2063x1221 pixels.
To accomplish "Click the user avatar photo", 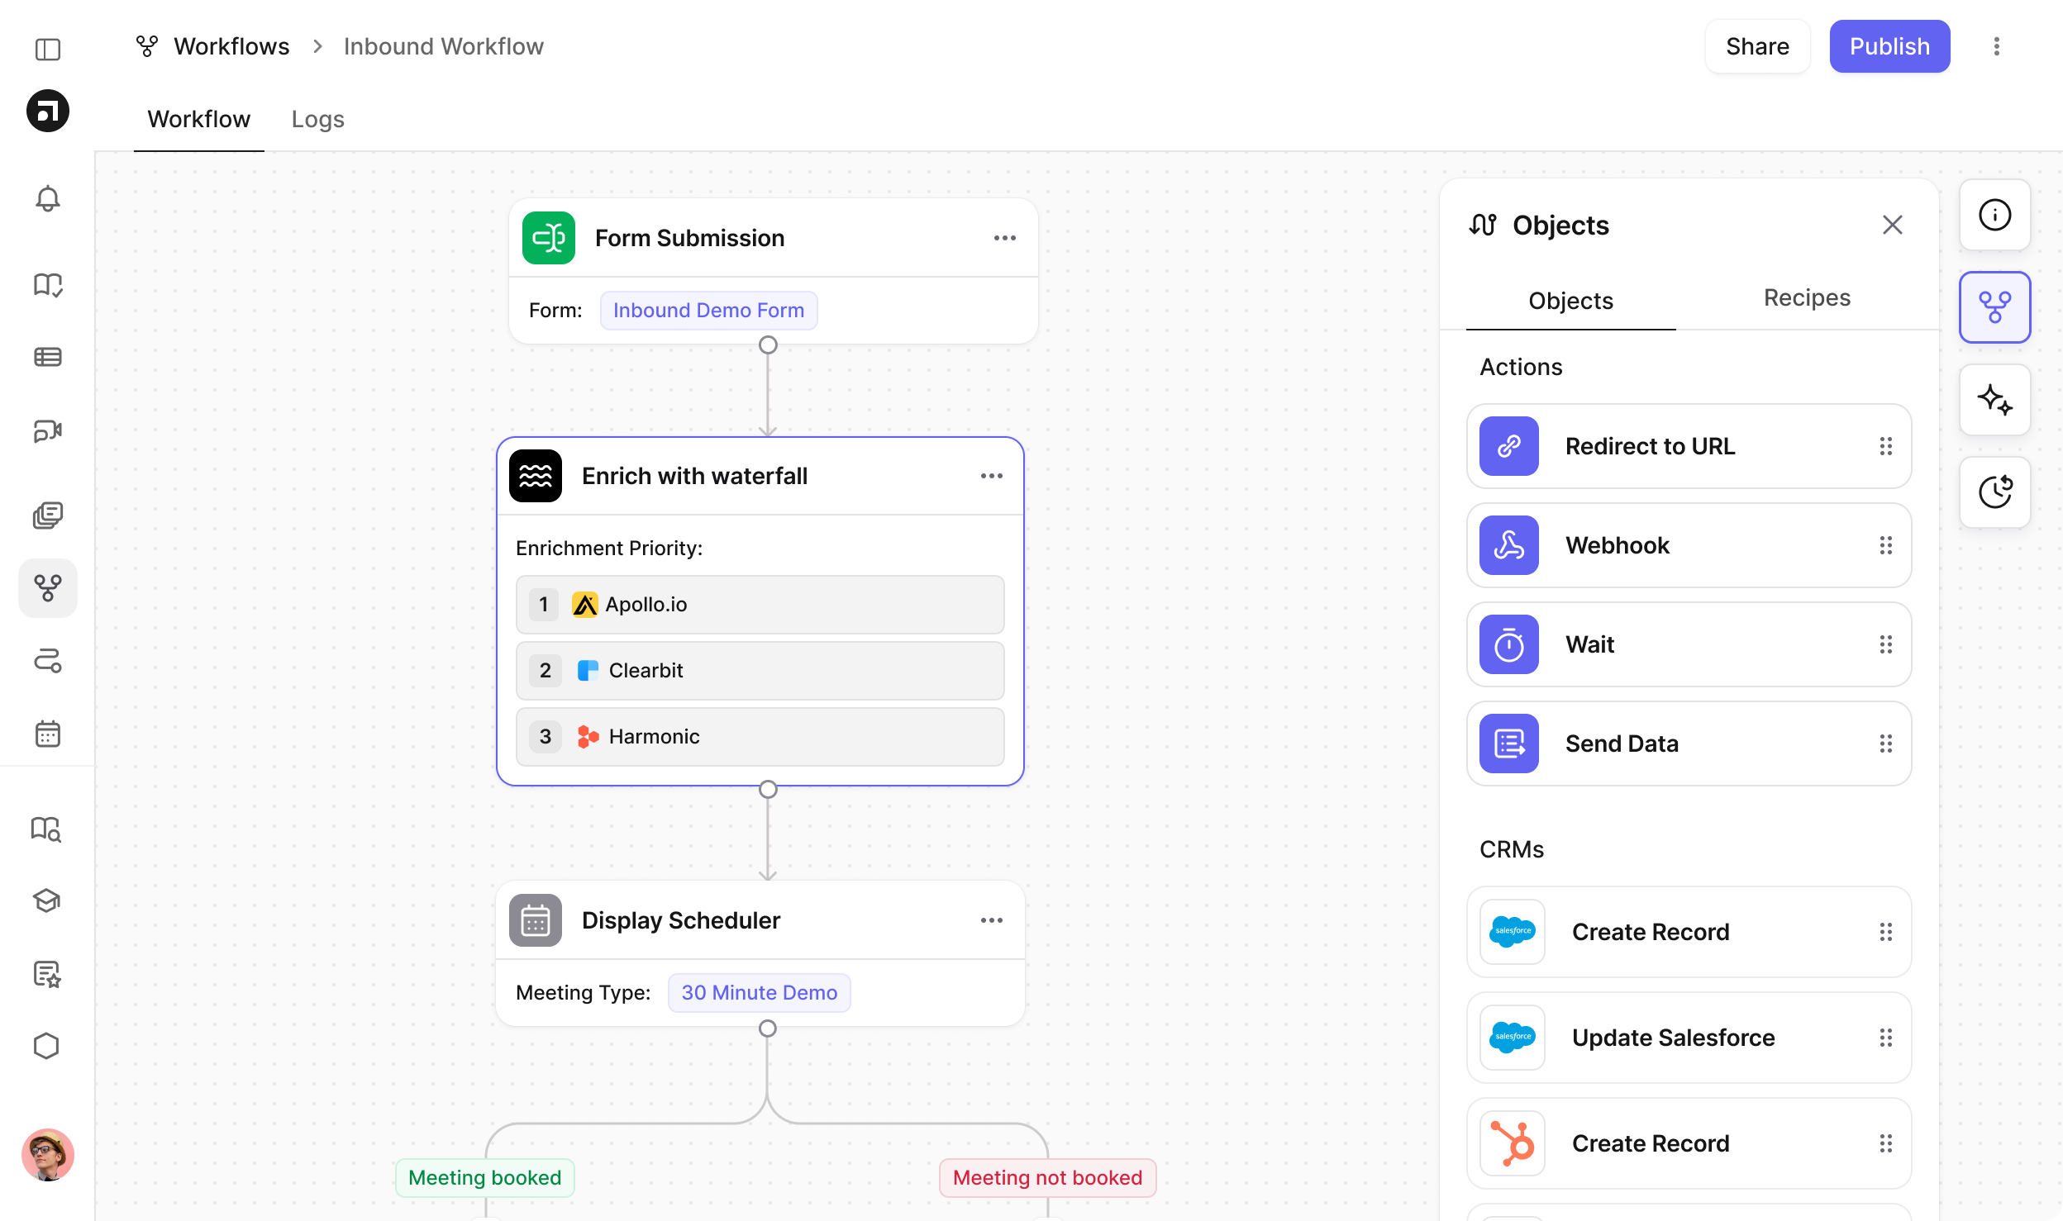I will click(48, 1155).
